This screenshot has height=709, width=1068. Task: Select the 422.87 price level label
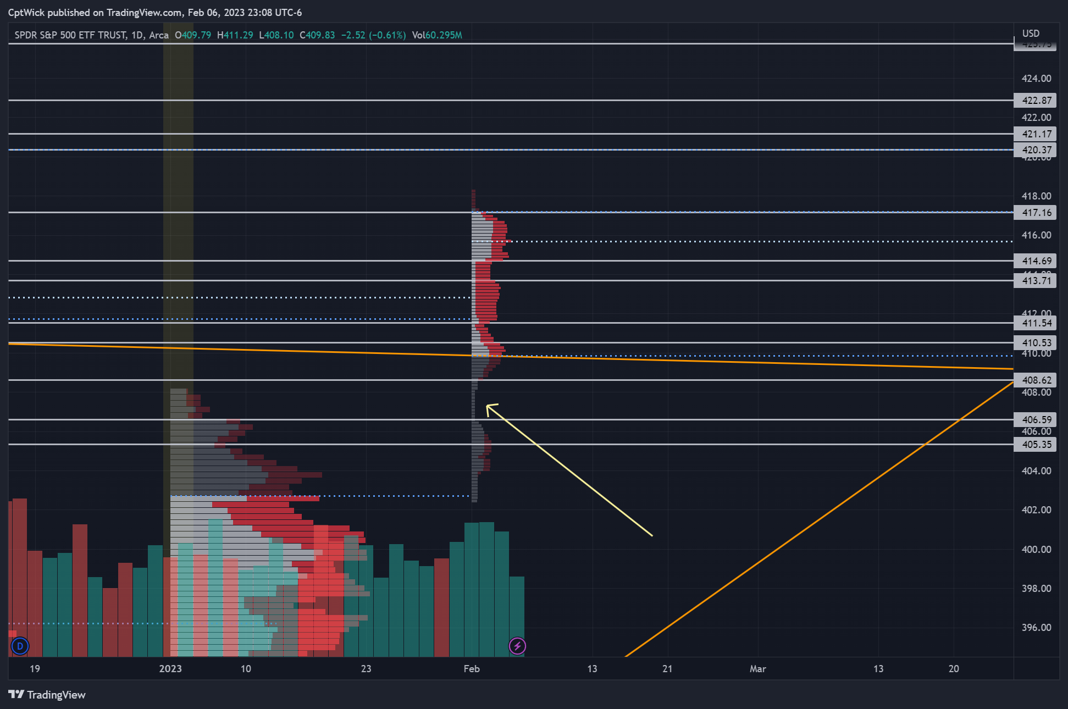pos(1036,100)
